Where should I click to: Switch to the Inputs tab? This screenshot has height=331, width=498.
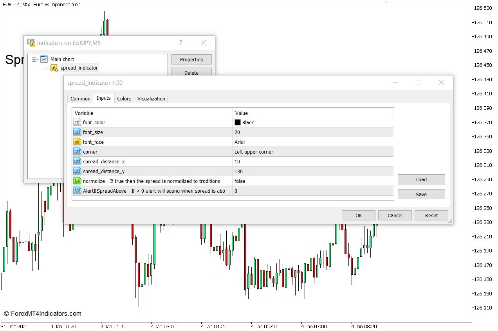[104, 98]
